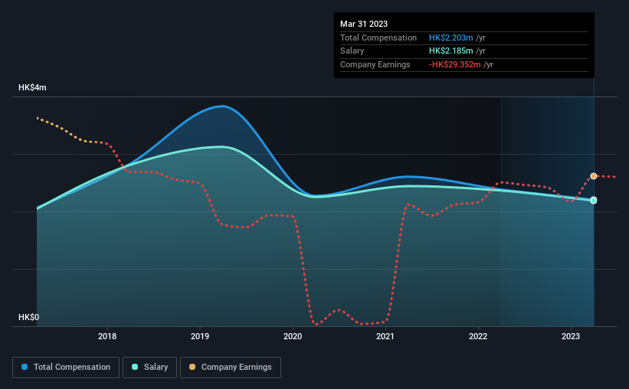Click the Salary label in the tooltip

(352, 51)
